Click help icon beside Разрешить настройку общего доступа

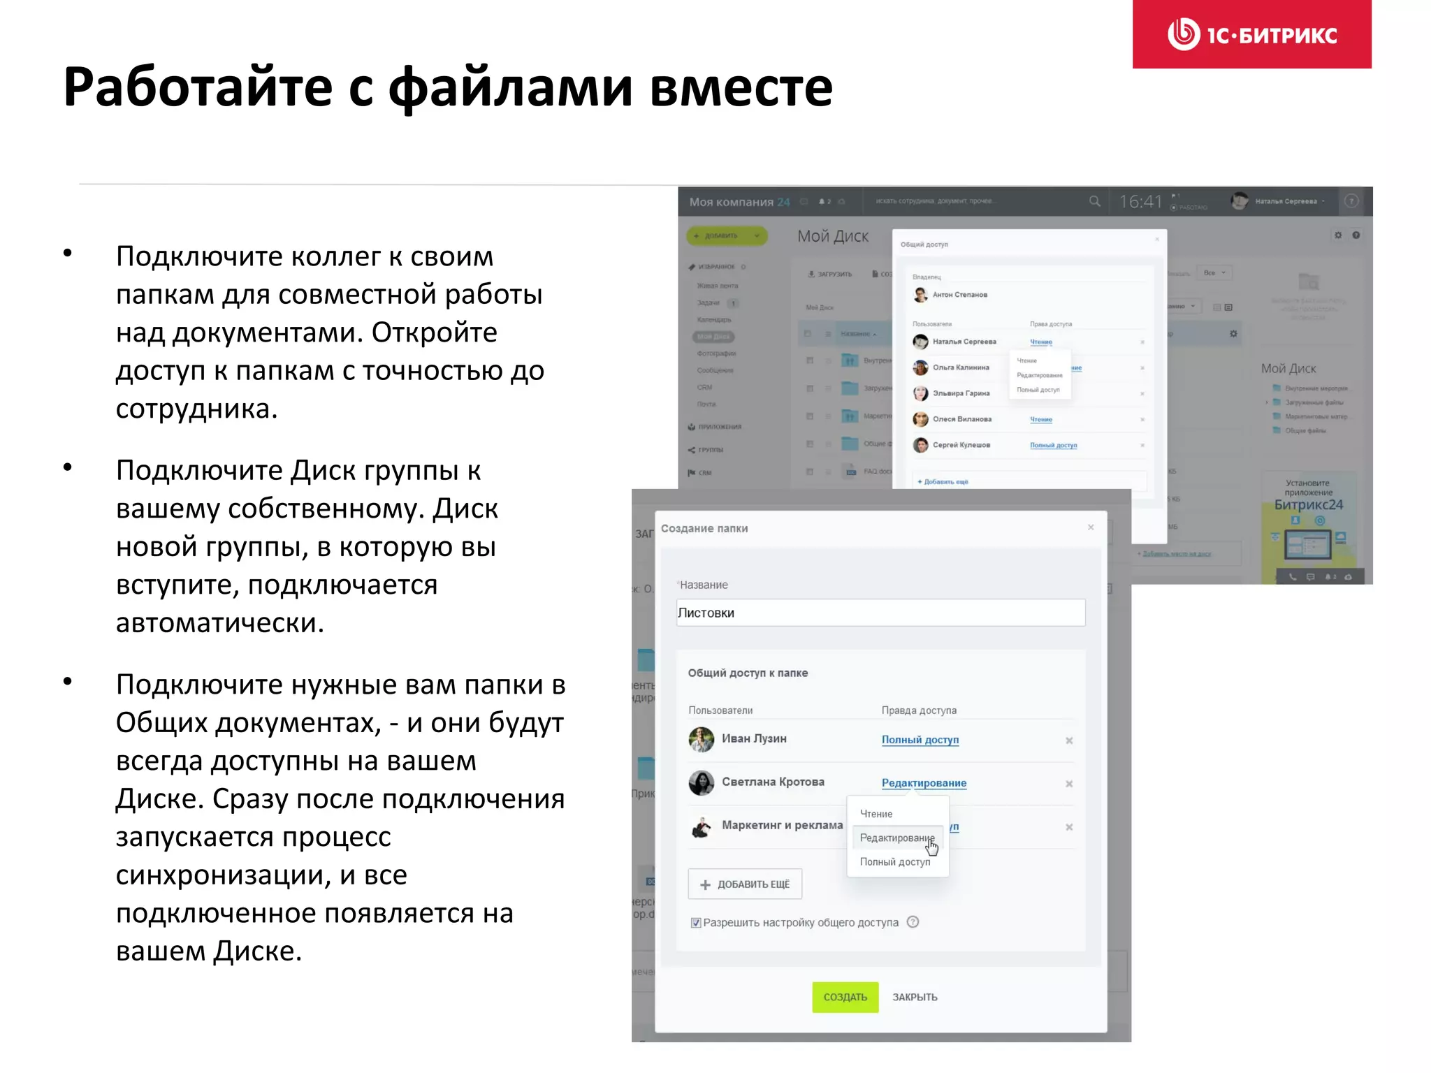(x=913, y=922)
